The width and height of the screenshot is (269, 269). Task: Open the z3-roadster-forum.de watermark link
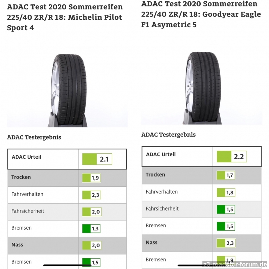pos(235,264)
